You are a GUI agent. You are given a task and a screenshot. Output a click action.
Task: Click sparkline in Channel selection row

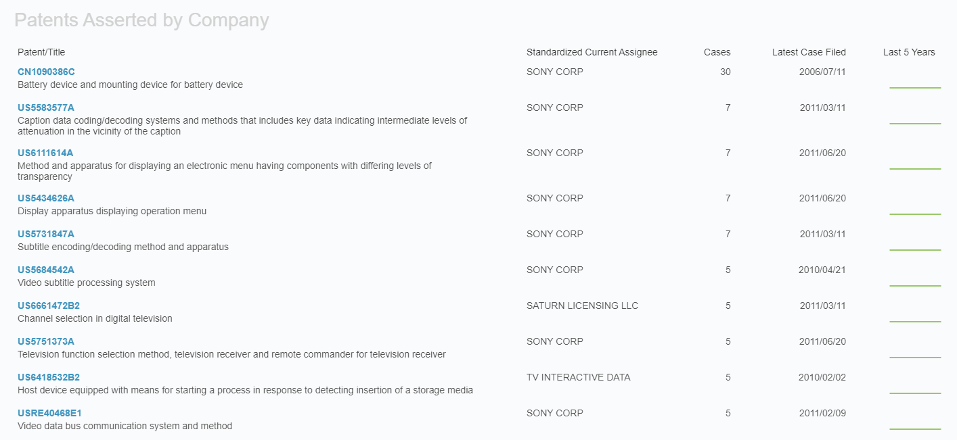(914, 321)
